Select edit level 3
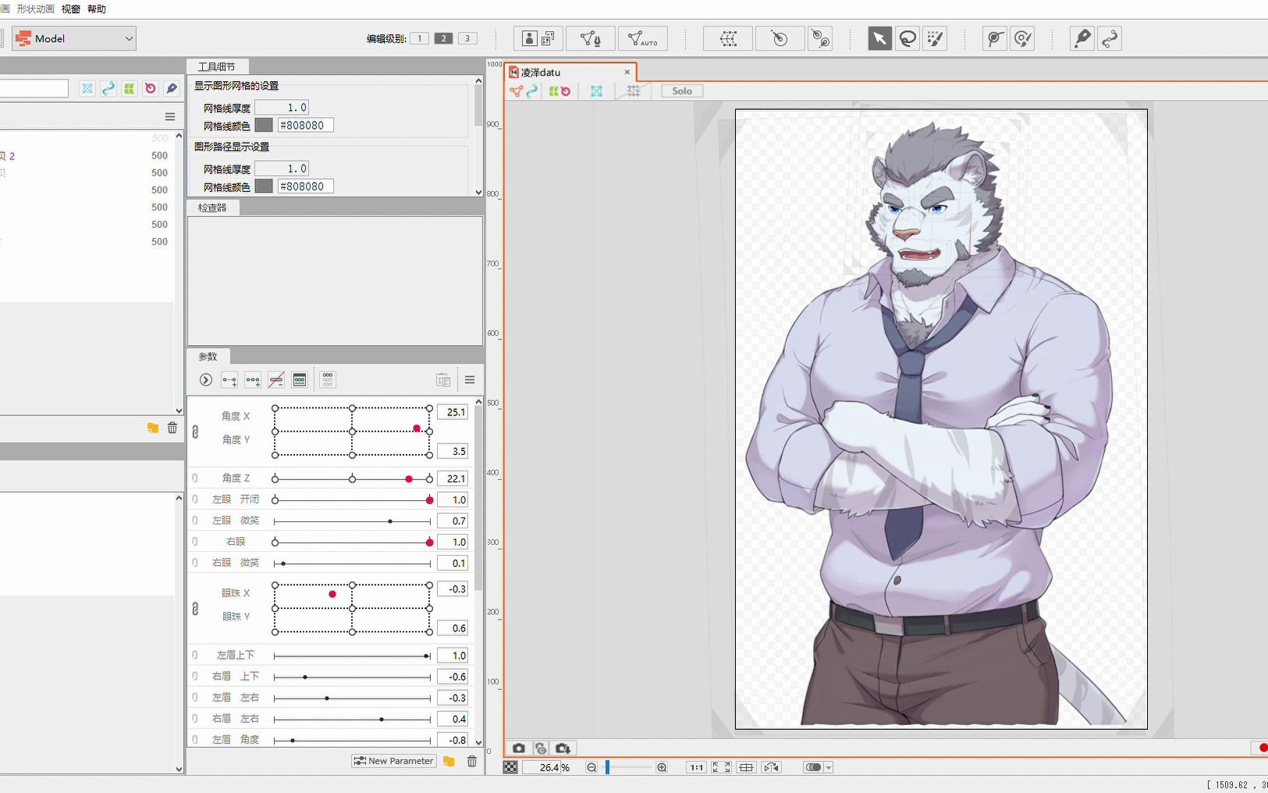Screen dimensions: 1268x793 [467, 38]
